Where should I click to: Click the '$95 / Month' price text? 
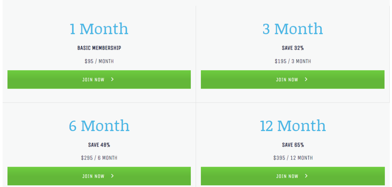99,61
